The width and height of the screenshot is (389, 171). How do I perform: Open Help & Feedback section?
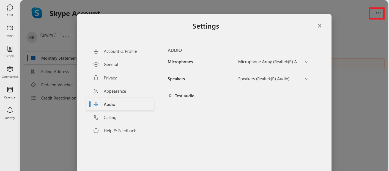120,131
